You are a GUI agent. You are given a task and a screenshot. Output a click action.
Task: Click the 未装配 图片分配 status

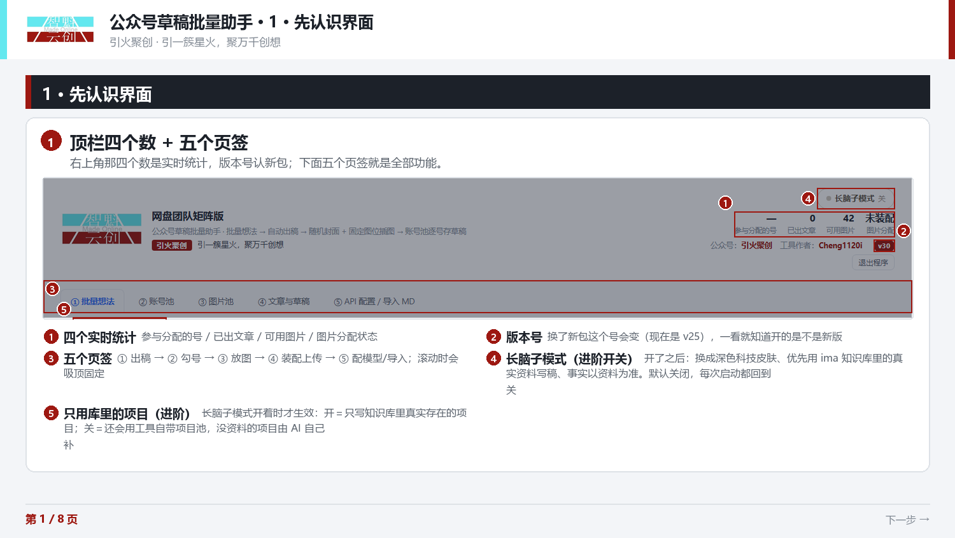(879, 223)
